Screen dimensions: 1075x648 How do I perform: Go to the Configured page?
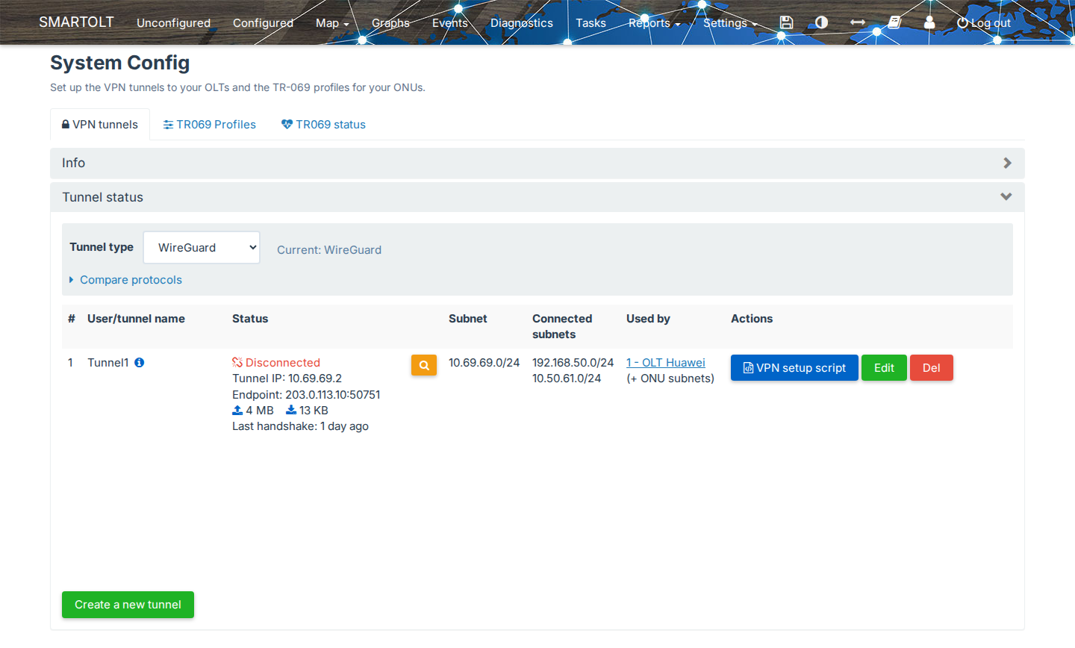pyautogui.click(x=263, y=23)
